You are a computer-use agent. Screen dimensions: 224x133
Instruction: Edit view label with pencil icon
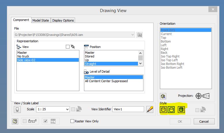pos(150,109)
